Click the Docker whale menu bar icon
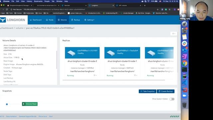The width and height of the screenshot is (213, 120). click(x=142, y=1)
